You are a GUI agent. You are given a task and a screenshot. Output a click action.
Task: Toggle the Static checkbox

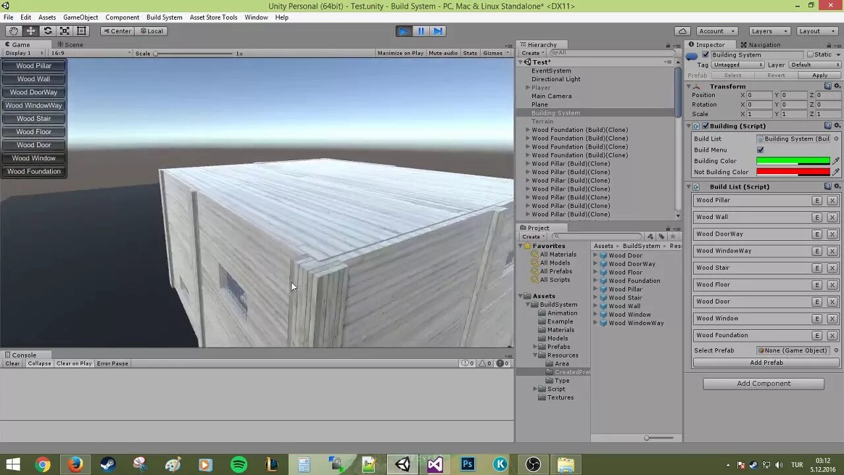click(810, 55)
